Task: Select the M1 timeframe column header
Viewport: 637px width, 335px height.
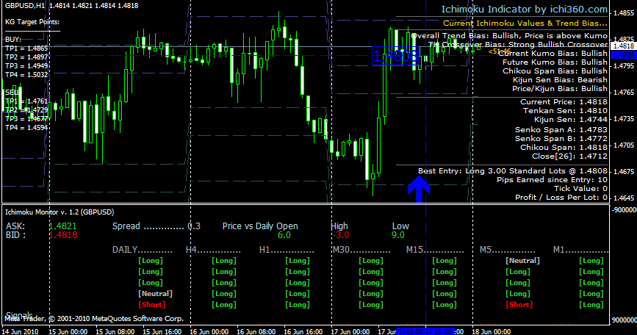Action: pos(580,250)
